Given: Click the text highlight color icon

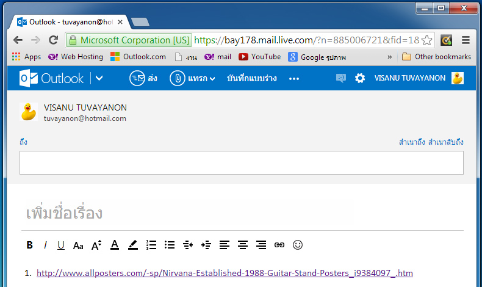Looking at the screenshot, I should click(x=133, y=245).
